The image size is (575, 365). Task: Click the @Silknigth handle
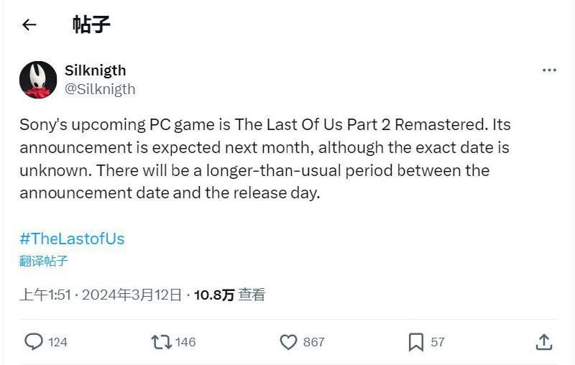click(x=100, y=89)
